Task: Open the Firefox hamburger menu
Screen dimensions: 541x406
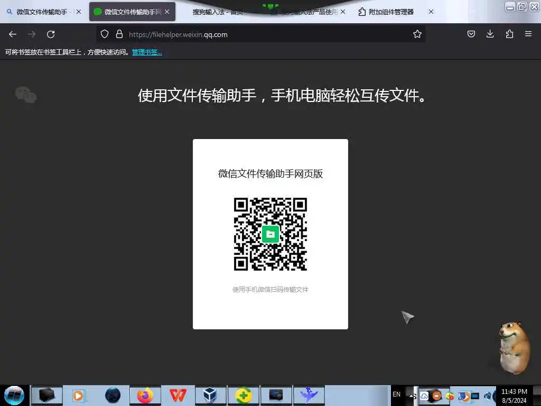Action: click(x=528, y=34)
